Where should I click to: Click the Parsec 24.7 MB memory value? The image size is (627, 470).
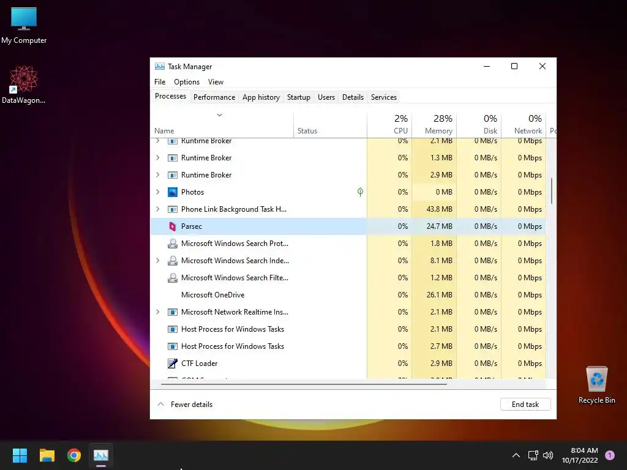pos(439,226)
